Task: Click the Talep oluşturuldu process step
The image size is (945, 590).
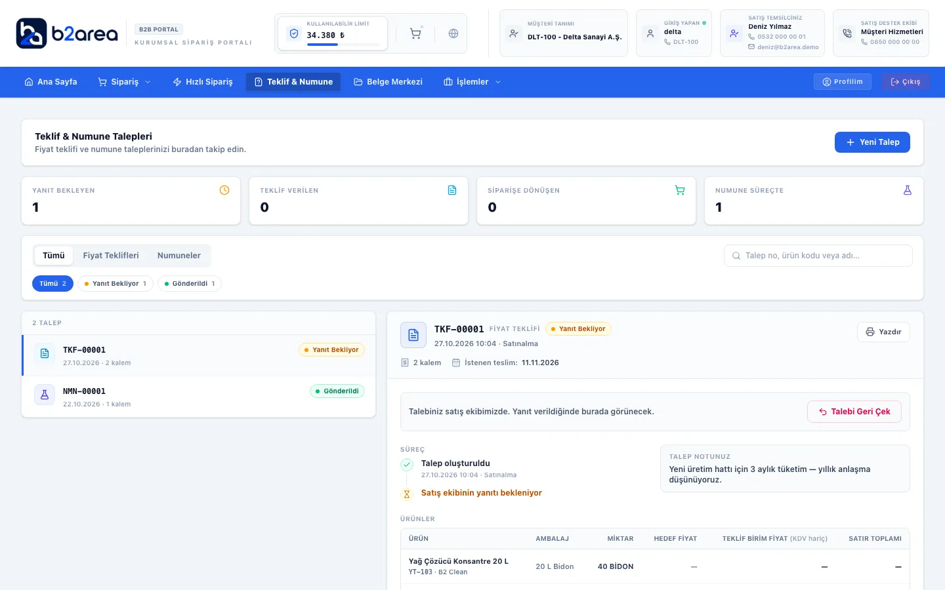Action: tap(455, 463)
